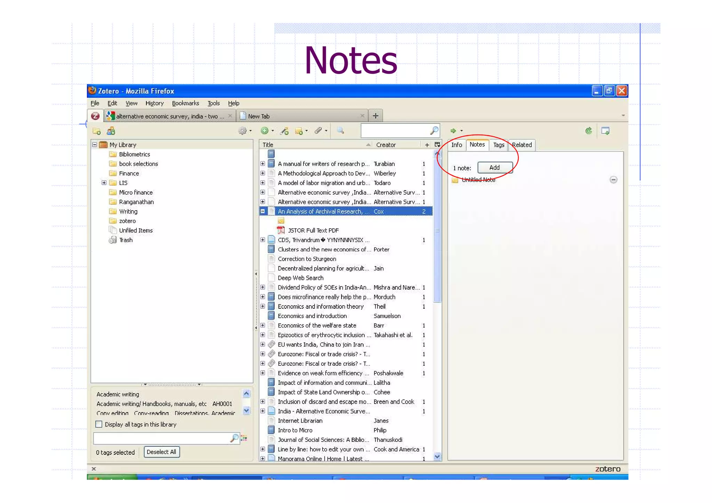This screenshot has height=503, width=712.
Task: Collapse the My Library tree node
Action: tap(95, 145)
